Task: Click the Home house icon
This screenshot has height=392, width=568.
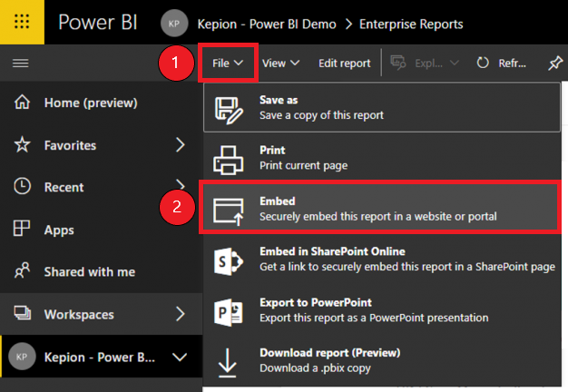Action: pos(22,102)
